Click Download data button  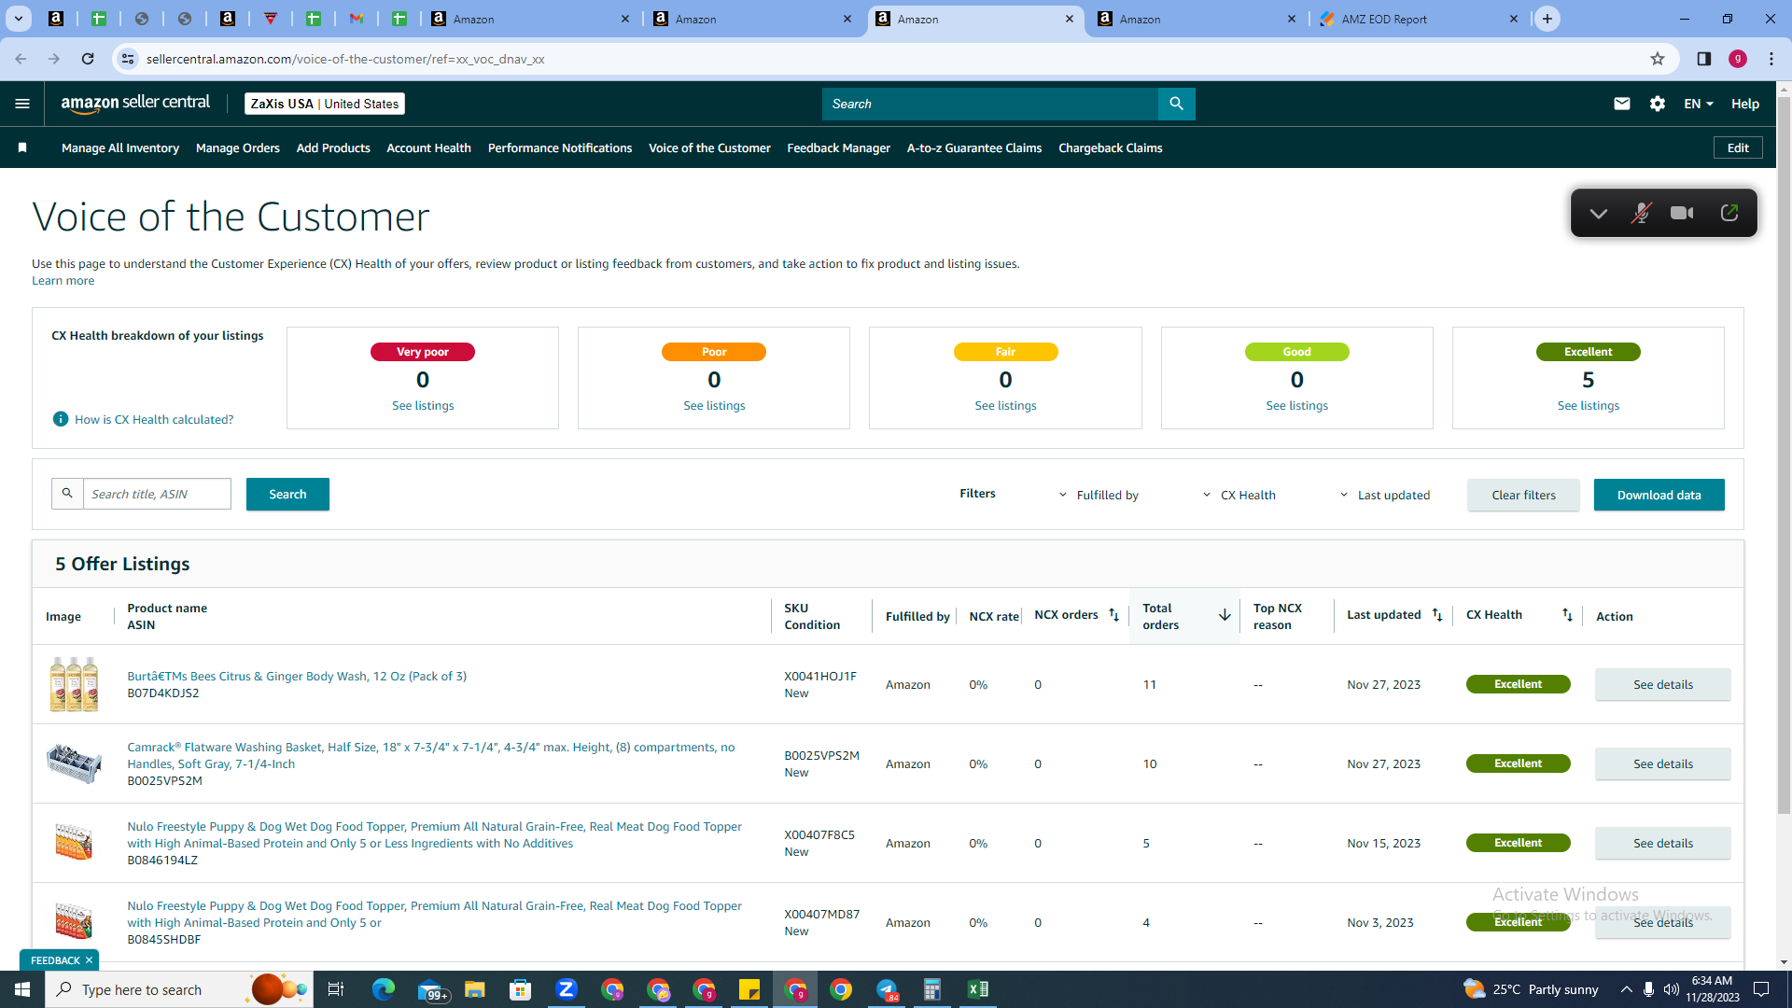coord(1659,495)
